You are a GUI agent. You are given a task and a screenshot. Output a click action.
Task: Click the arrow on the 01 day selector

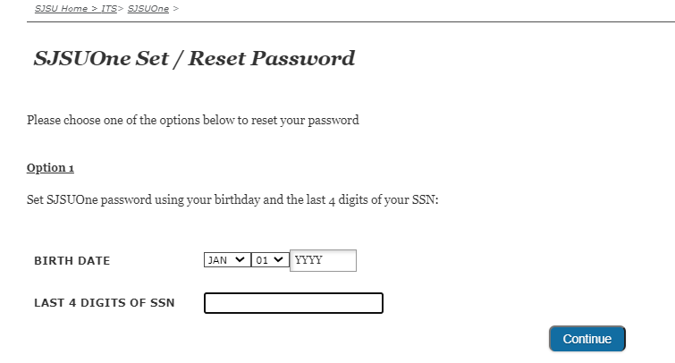tap(280, 260)
